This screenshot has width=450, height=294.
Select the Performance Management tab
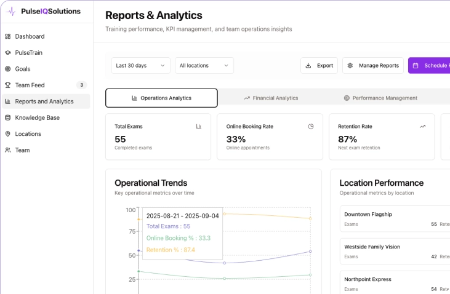(x=380, y=98)
